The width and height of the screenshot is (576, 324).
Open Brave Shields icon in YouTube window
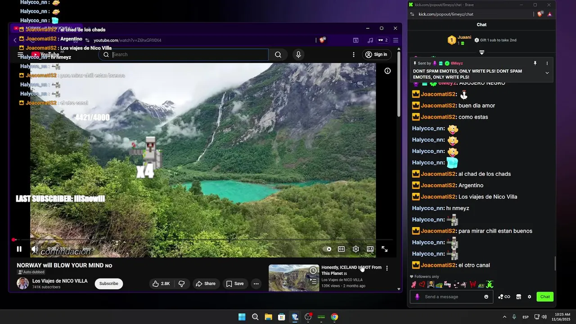click(x=322, y=40)
